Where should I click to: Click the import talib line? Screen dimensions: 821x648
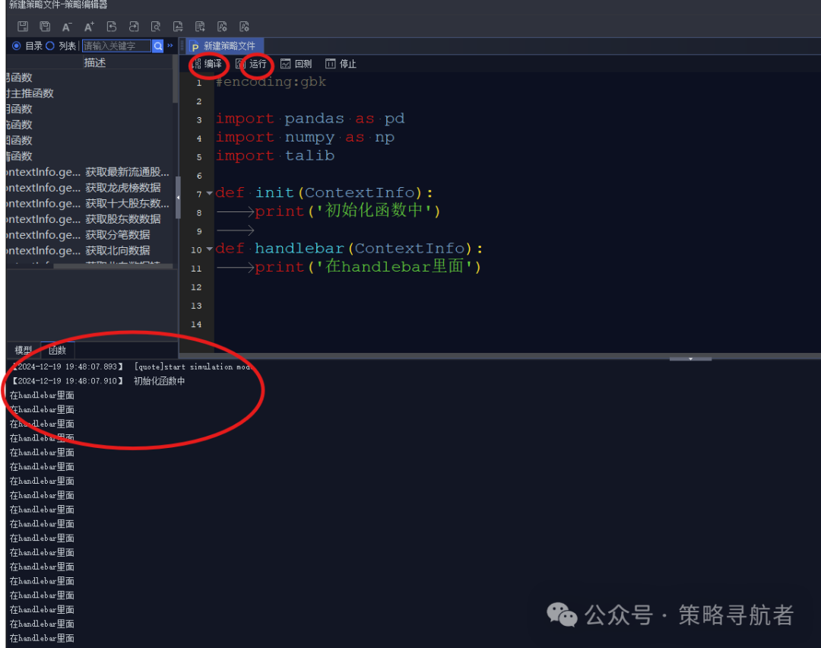[275, 156]
